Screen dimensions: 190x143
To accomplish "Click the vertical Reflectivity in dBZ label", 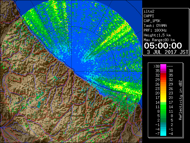I will [x=180, y=100].
